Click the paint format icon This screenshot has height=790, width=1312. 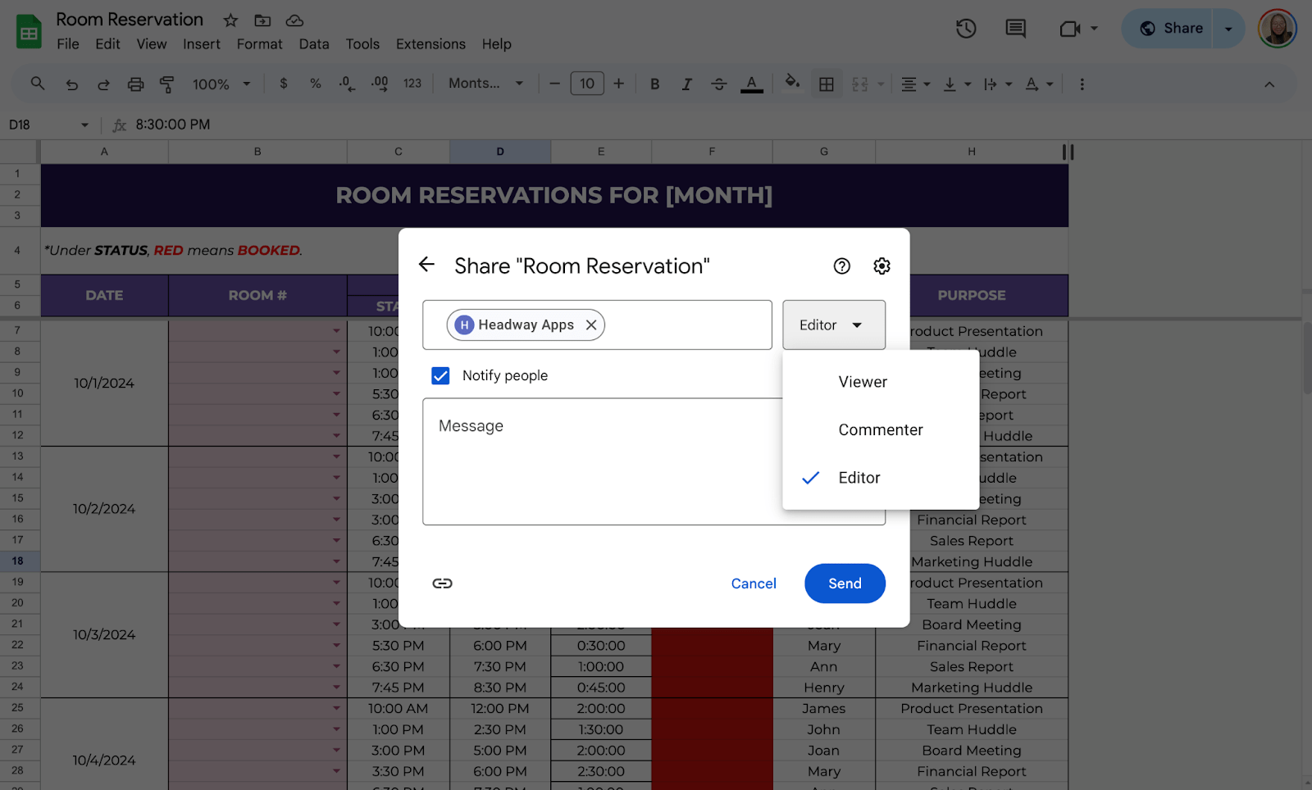point(166,84)
